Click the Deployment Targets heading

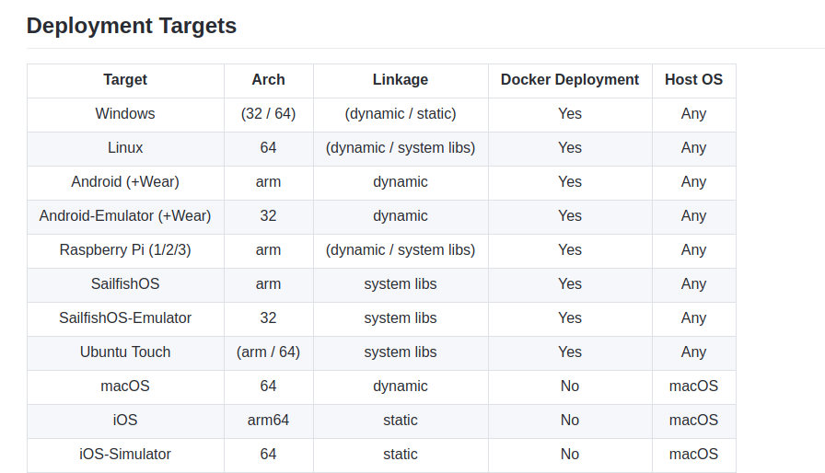[x=132, y=26]
